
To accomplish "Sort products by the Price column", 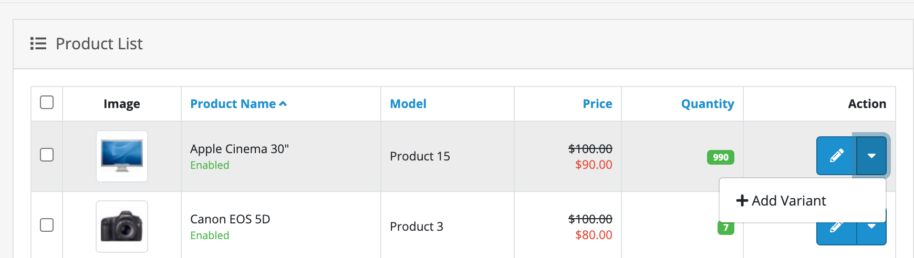I will tap(597, 104).
